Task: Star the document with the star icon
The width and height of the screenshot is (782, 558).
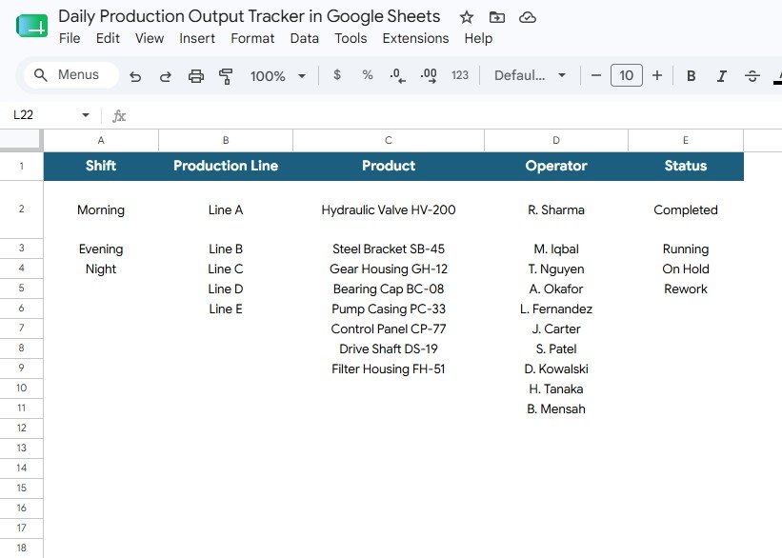Action: tap(467, 17)
